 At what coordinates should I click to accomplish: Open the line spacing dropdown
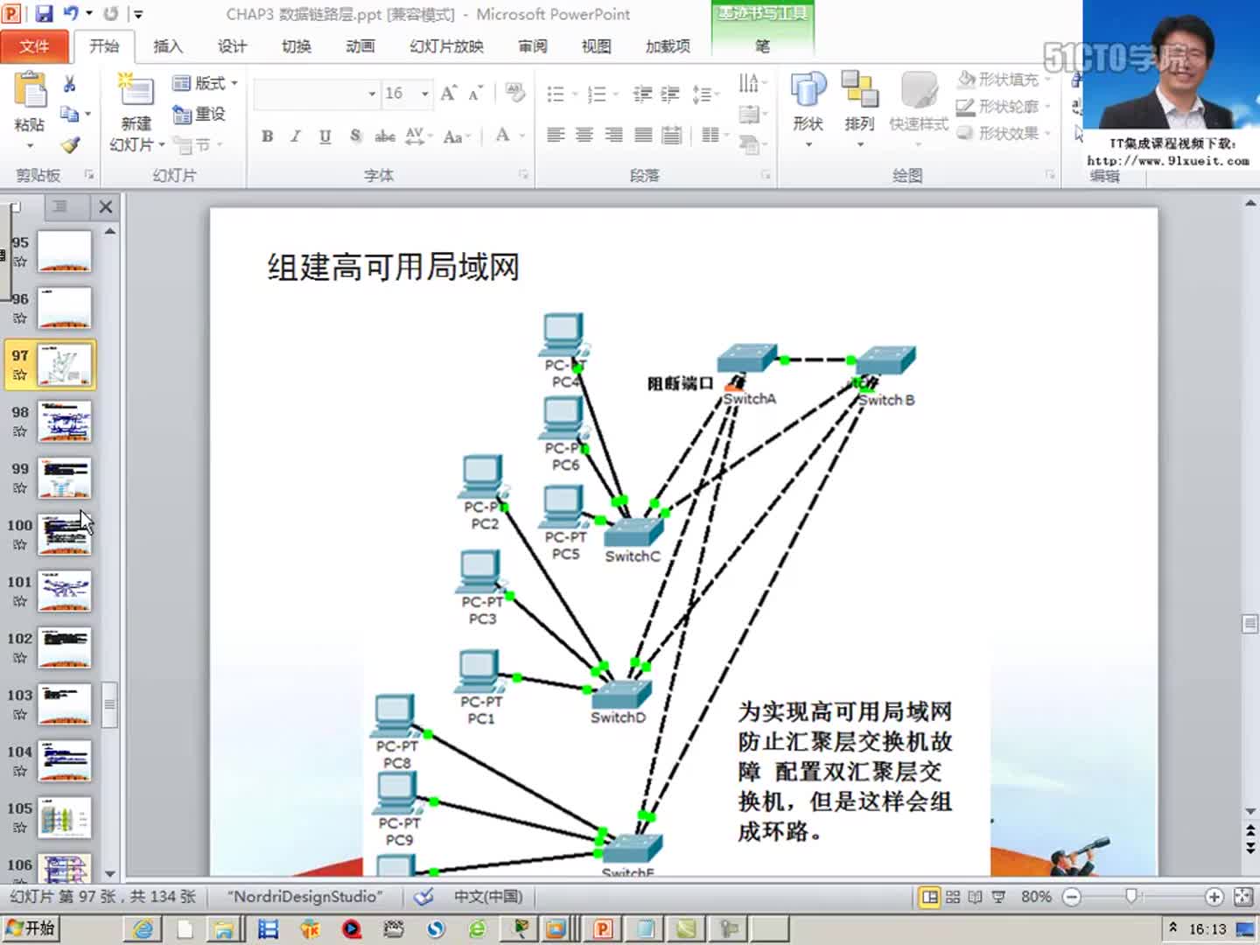pyautogui.click(x=705, y=94)
